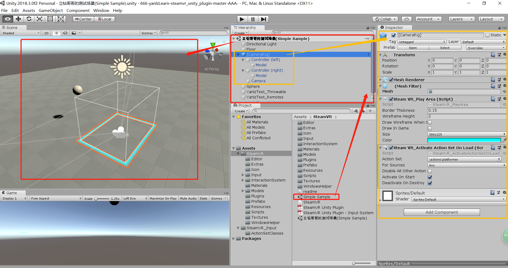Select the Hand tool
Screen dimensions: 508x268
pyautogui.click(x=7, y=19)
